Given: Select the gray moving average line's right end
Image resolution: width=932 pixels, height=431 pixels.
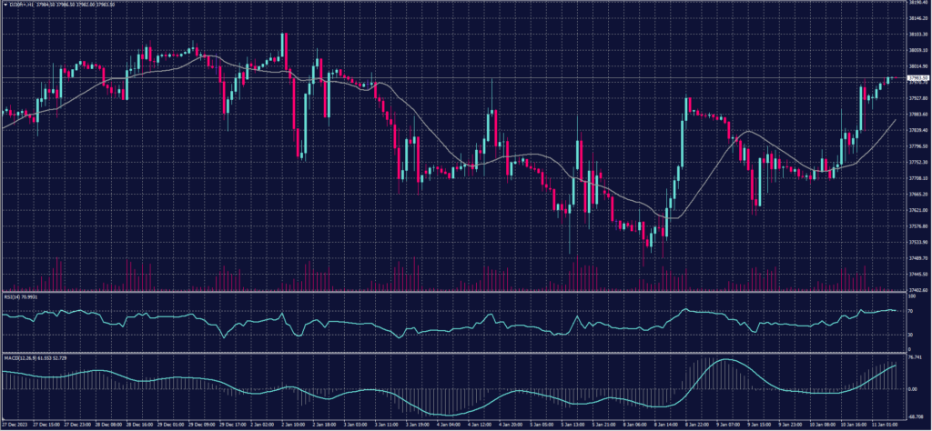Looking at the screenshot, I should [896, 119].
